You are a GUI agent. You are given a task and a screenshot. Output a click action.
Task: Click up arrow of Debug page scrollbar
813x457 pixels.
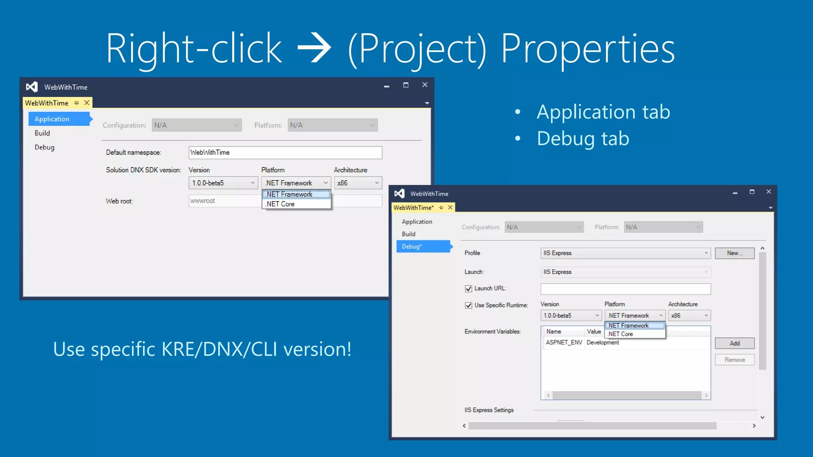point(763,248)
